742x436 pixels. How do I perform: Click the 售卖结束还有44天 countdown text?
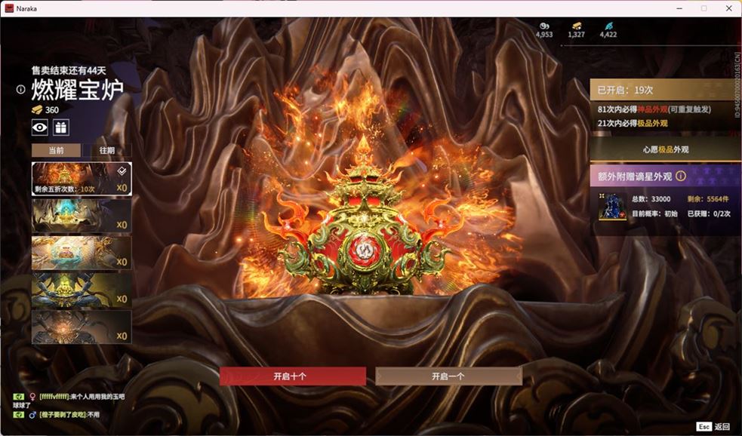coord(69,70)
